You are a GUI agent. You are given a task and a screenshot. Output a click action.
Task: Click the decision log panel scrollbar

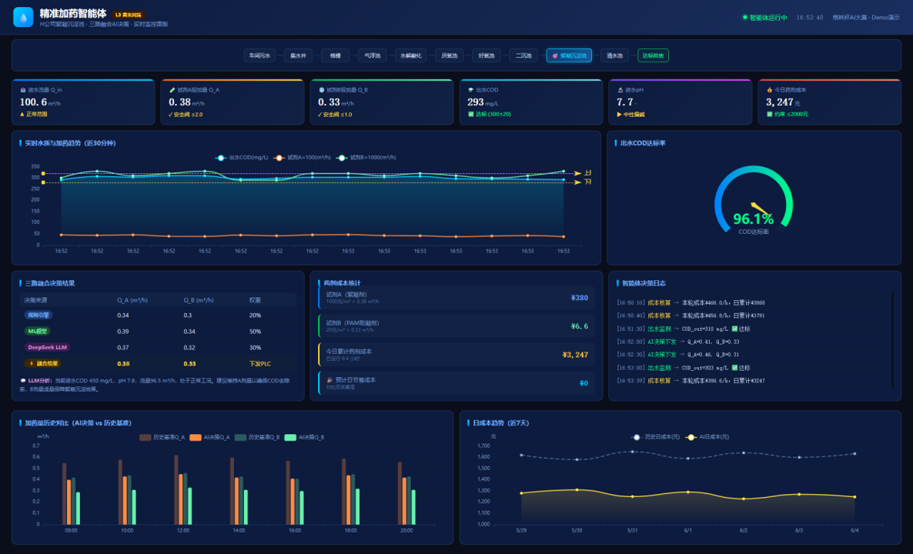893,340
